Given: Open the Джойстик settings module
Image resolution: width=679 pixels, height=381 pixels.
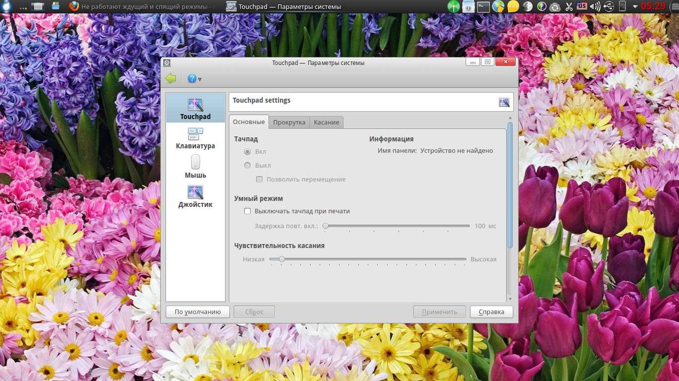Looking at the screenshot, I should pos(195,196).
